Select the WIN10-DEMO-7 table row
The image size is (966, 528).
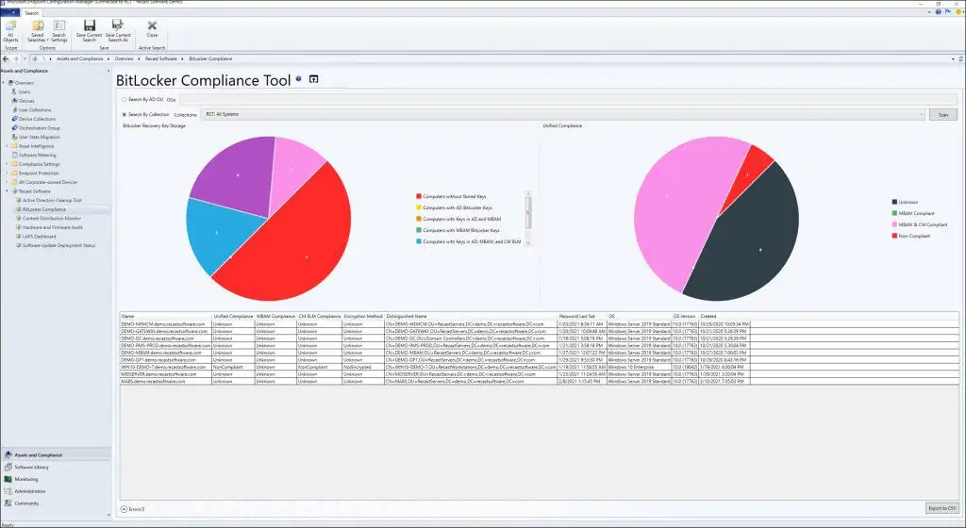point(539,367)
